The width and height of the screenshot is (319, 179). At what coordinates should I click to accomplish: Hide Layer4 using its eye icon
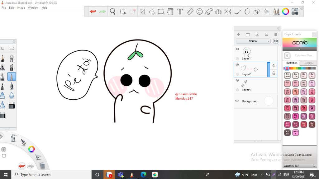coord(237,80)
